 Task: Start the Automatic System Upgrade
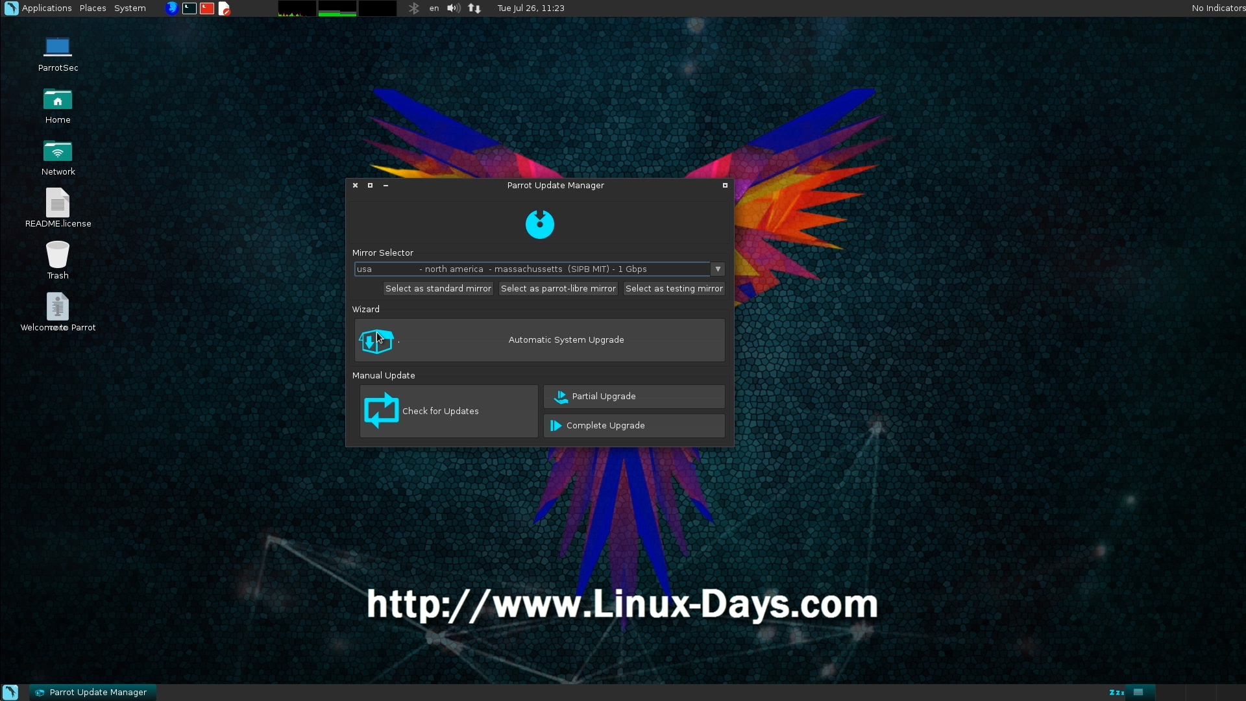pyautogui.click(x=540, y=340)
